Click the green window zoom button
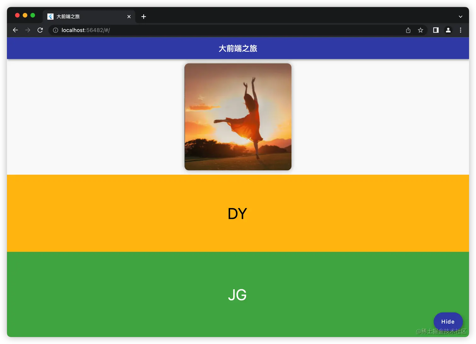Viewport: 476px width, 344px height. pos(33,15)
